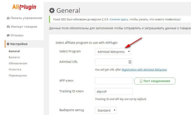
Task: Open Обновления settings submenu item
Action: tap(18, 63)
